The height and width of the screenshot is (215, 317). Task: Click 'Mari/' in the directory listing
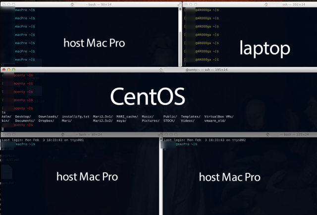pos(67,121)
